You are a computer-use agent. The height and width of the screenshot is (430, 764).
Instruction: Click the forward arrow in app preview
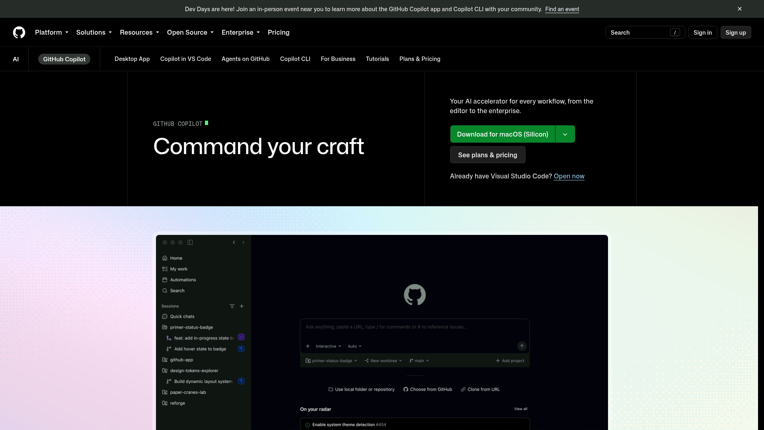243,242
